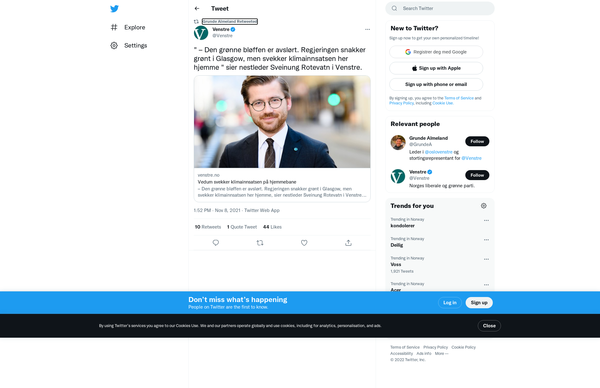Open the Voss trend
Viewport: 600px width, 388px height.
pos(396,265)
